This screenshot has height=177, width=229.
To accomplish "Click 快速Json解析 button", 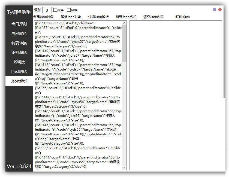I will (98, 17).
